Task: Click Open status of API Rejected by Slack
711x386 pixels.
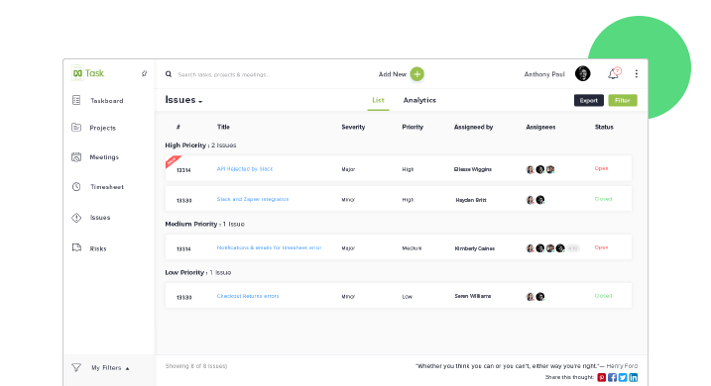Action: [x=601, y=168]
